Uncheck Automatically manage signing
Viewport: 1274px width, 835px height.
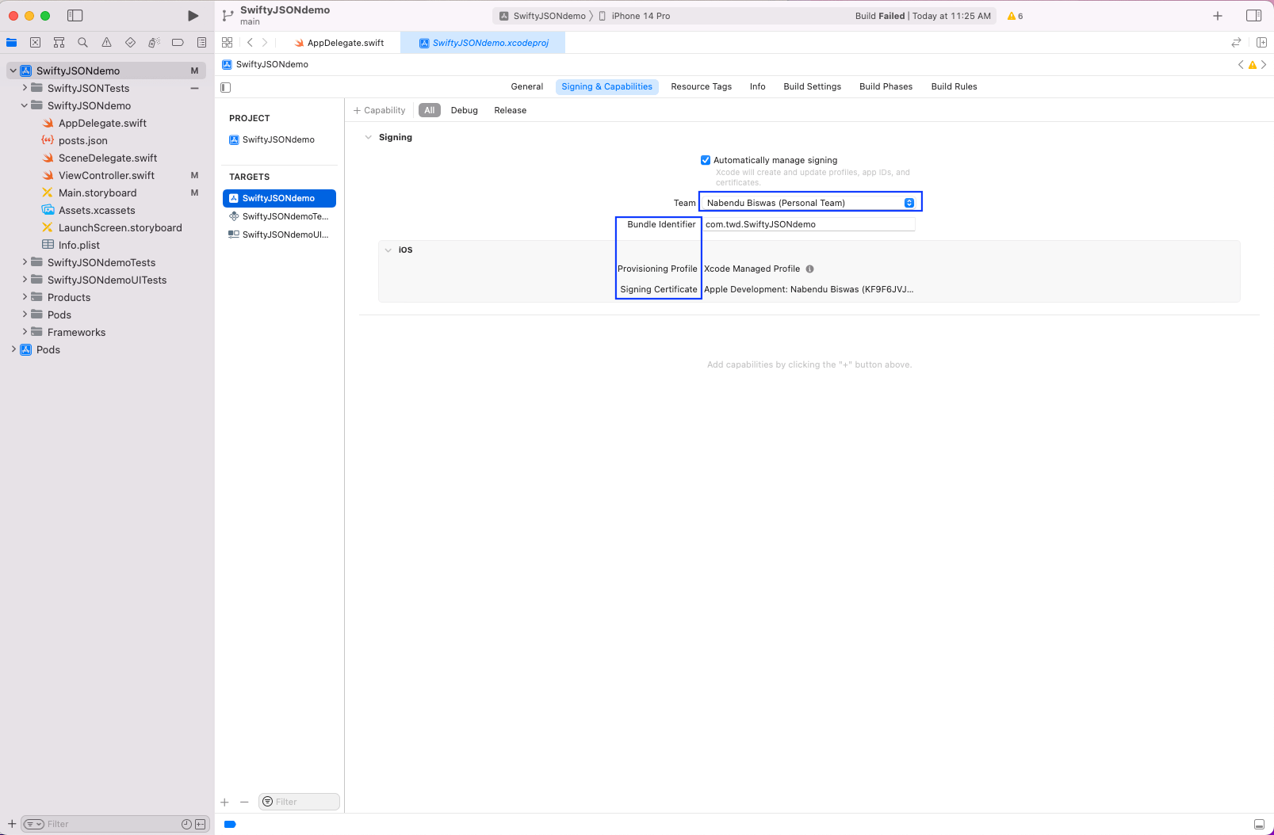[x=706, y=160]
